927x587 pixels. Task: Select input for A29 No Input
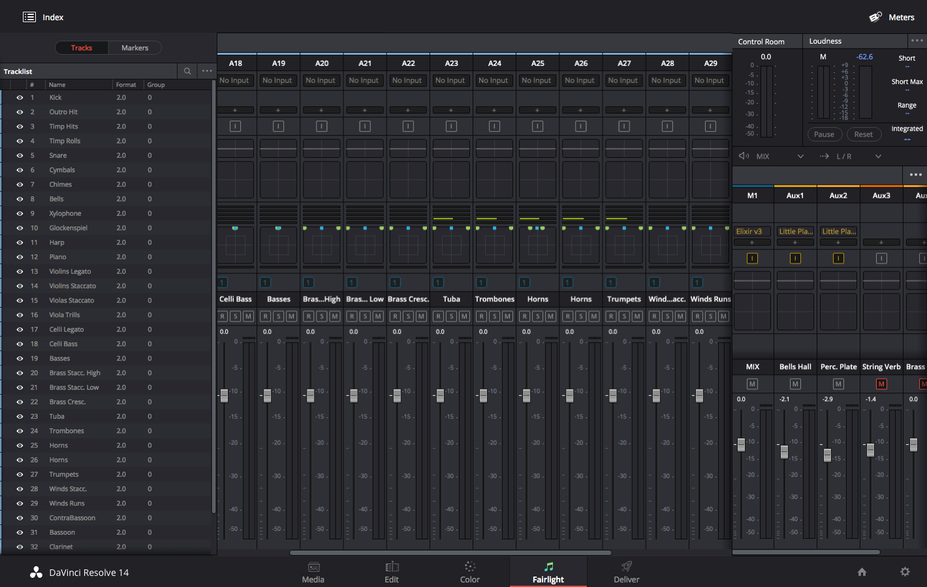pyautogui.click(x=710, y=80)
